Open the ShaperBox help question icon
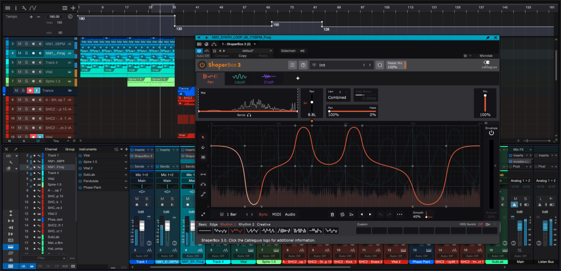This screenshot has height=271, width=561. point(303,65)
